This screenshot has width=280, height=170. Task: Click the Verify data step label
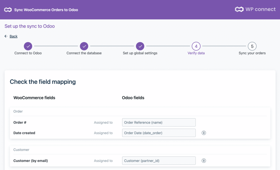(196, 53)
